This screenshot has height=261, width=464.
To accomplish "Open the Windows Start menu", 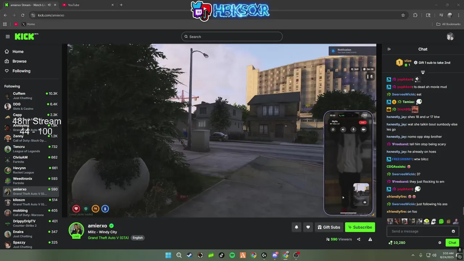I will point(168,255).
